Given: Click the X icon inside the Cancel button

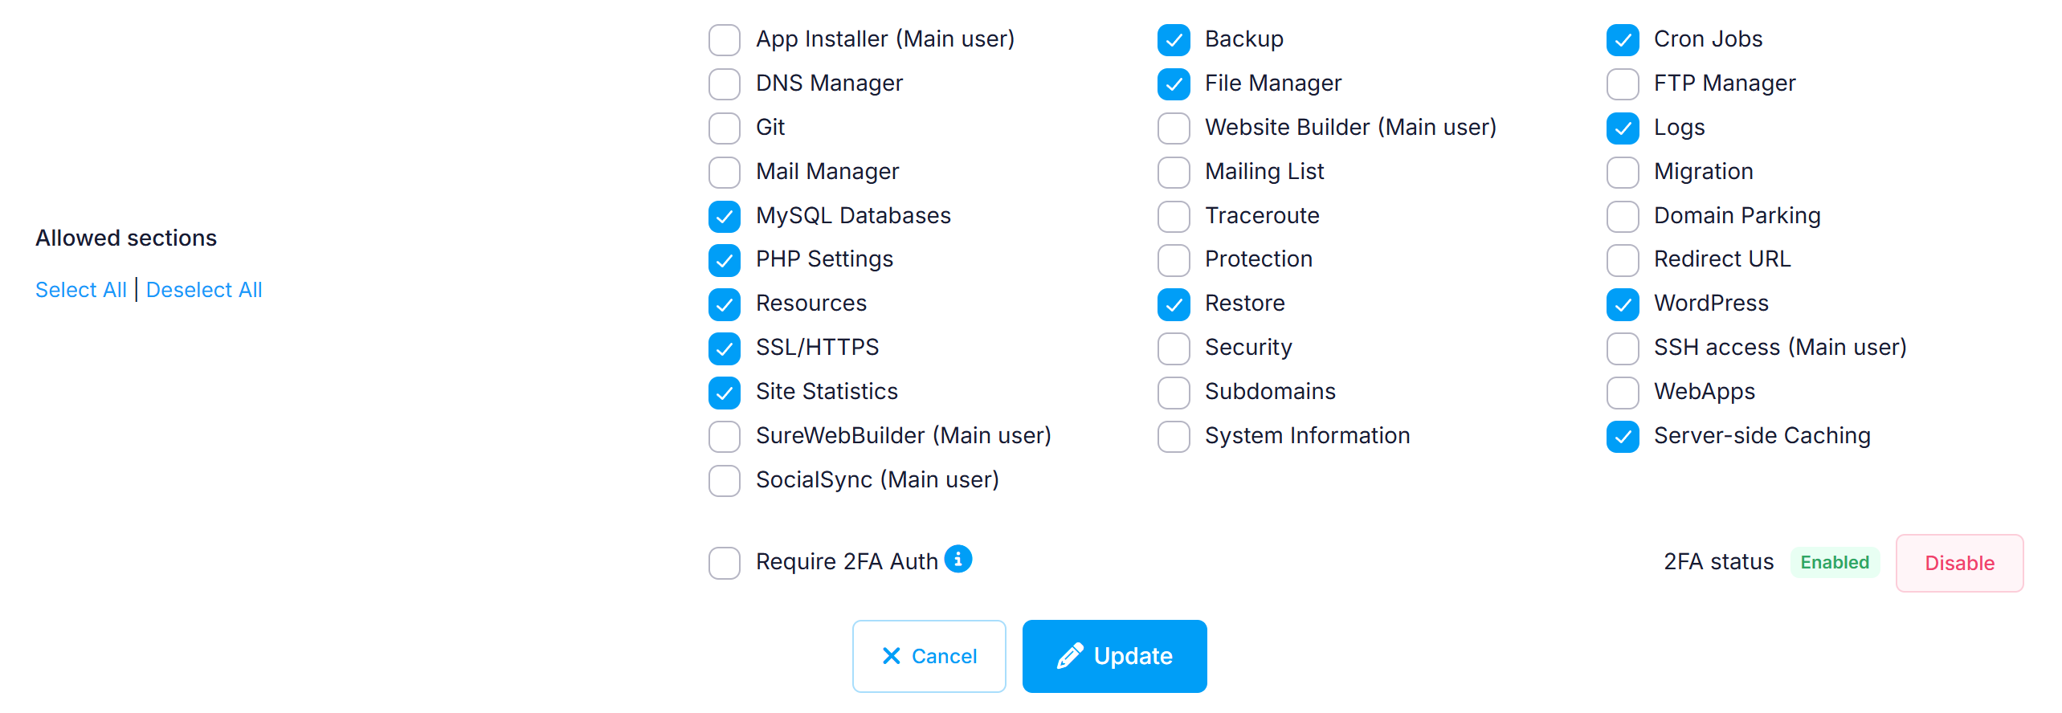Looking at the screenshot, I should coord(891,656).
